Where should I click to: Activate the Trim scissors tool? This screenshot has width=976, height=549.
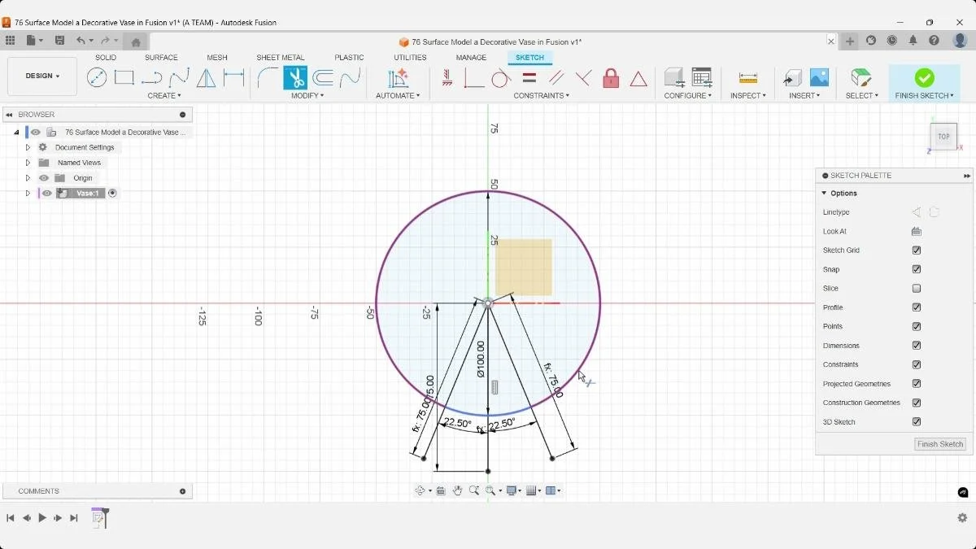click(295, 78)
